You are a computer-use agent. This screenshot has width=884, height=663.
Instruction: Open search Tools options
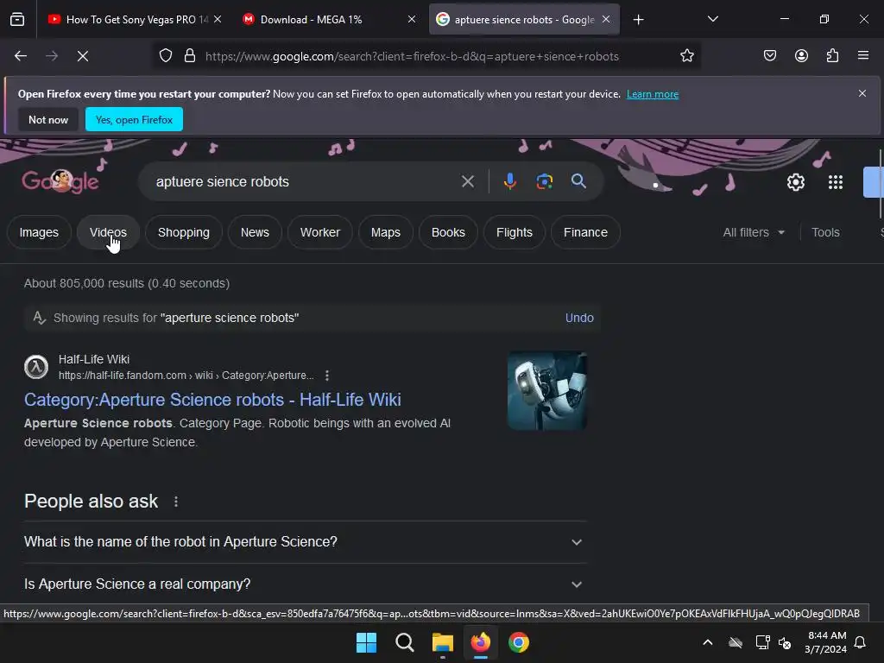(x=825, y=232)
